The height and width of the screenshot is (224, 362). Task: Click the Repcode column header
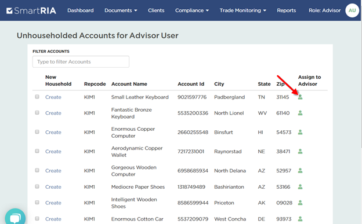(95, 84)
